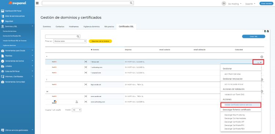The image size is (275, 134).
Task: Click the Resumen de la Cartera button
Action: coord(100,41)
